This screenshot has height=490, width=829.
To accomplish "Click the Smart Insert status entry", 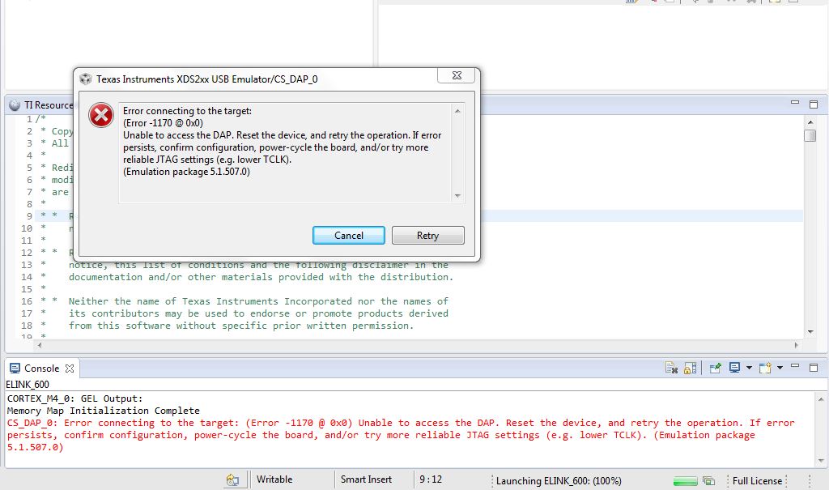I will tap(366, 479).
